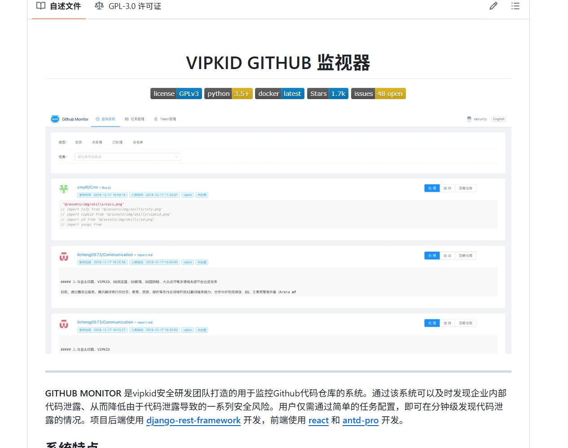
Task: Click the English language button
Action: [499, 119]
